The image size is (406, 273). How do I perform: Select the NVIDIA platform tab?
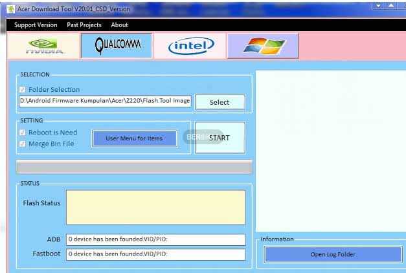coord(43,46)
